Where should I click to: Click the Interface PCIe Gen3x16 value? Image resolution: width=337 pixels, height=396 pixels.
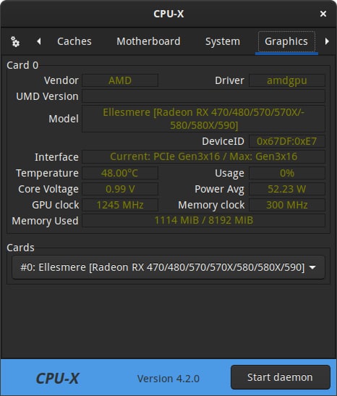coord(203,156)
